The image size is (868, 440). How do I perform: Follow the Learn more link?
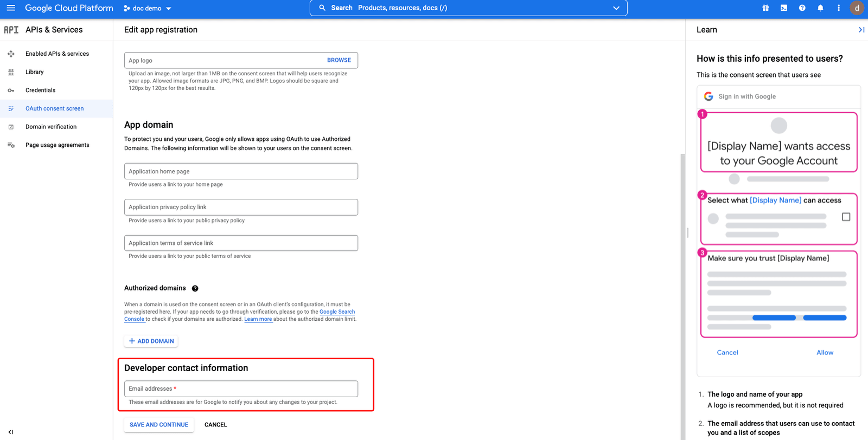click(x=258, y=319)
